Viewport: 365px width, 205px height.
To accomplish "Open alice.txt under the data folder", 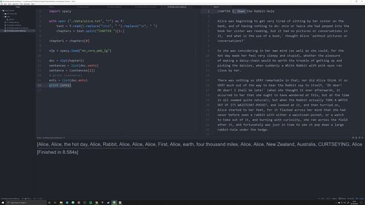I will pos(11,19).
